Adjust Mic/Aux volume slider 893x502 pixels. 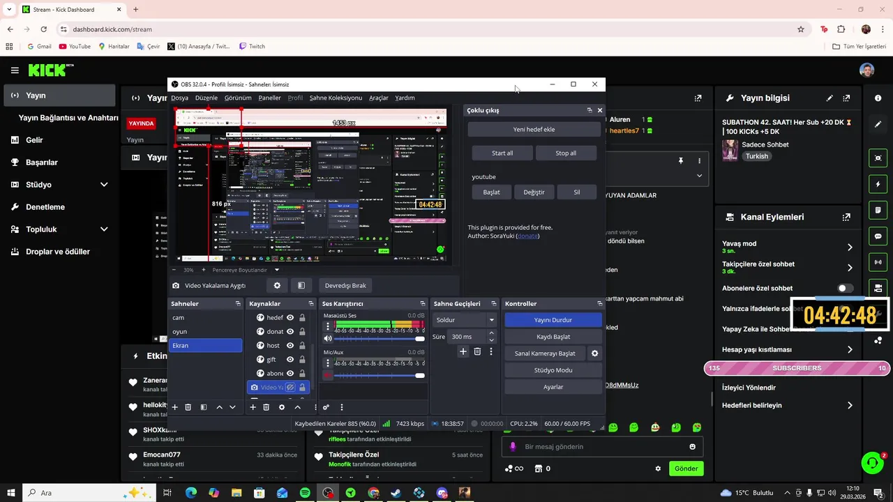380,376
